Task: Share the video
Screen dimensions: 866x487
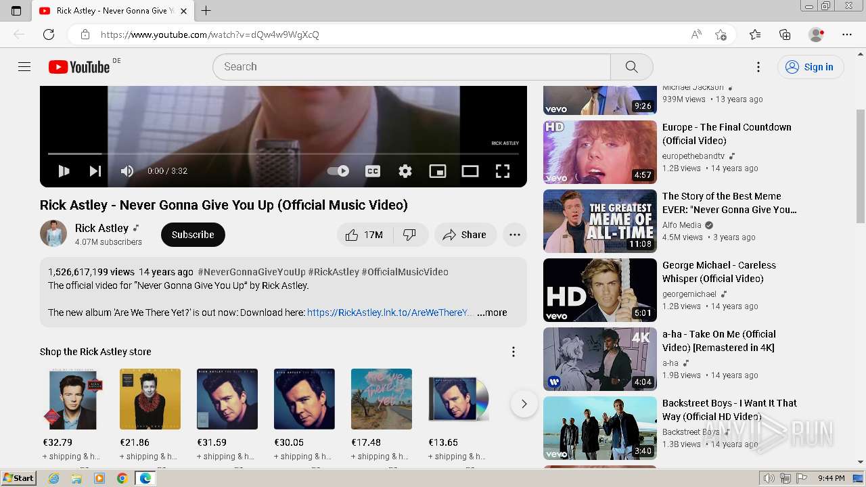Action: [465, 235]
